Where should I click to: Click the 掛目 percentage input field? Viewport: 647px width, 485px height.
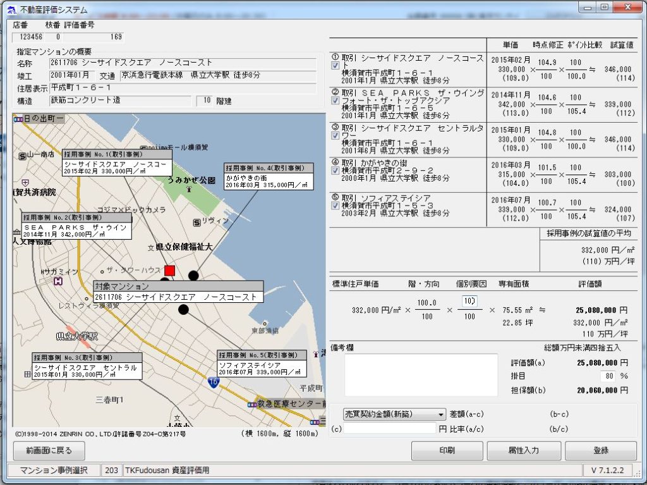pos(607,376)
